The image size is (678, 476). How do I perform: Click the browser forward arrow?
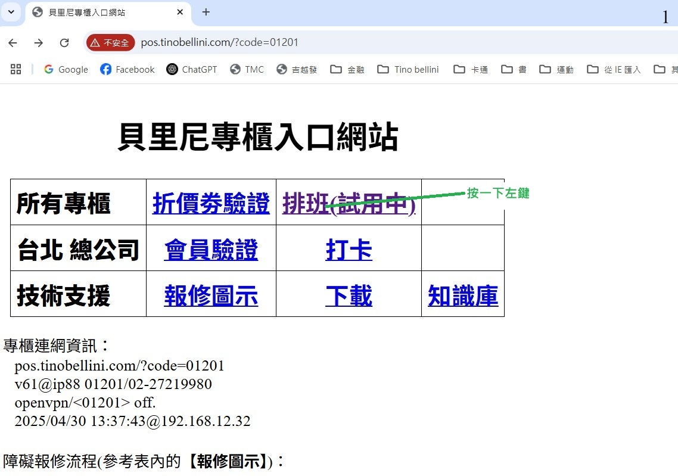click(x=39, y=43)
